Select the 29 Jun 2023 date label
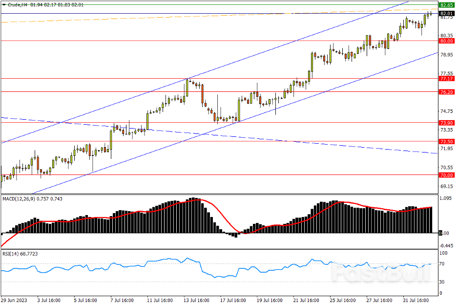Image resolution: width=457 pixels, height=305 pixels. pos(14,300)
